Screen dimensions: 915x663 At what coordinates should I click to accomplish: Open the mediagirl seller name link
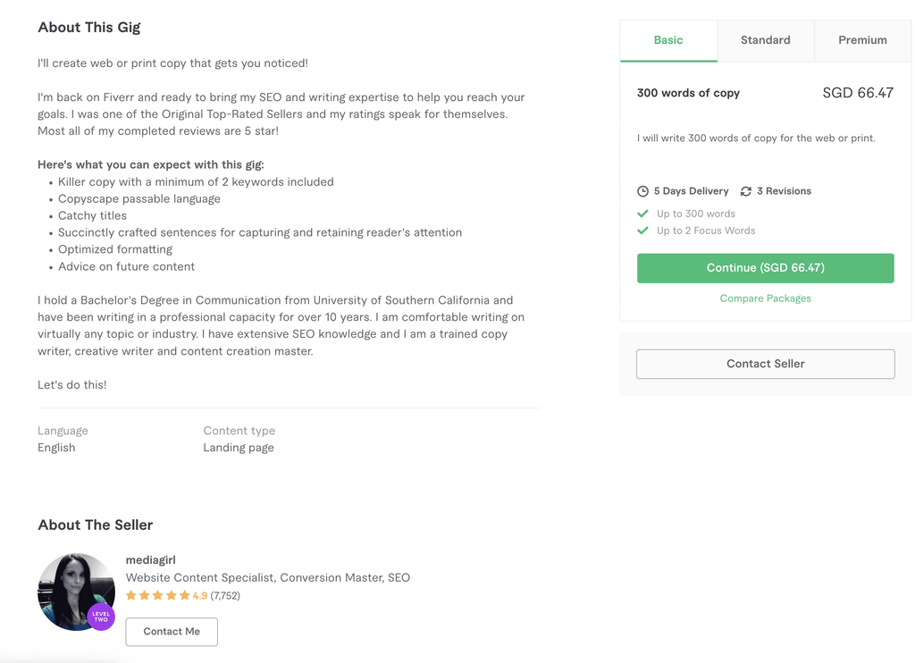150,559
